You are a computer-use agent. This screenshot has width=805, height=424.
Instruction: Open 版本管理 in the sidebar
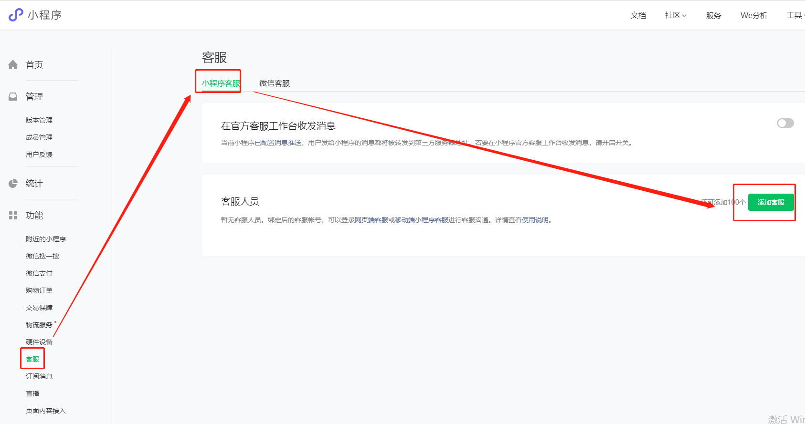[39, 120]
